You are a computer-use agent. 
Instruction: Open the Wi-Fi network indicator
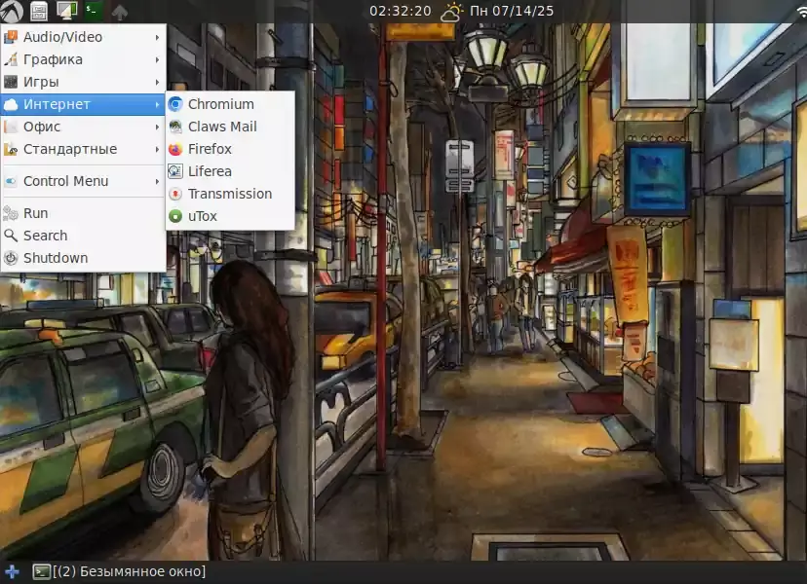click(x=801, y=11)
